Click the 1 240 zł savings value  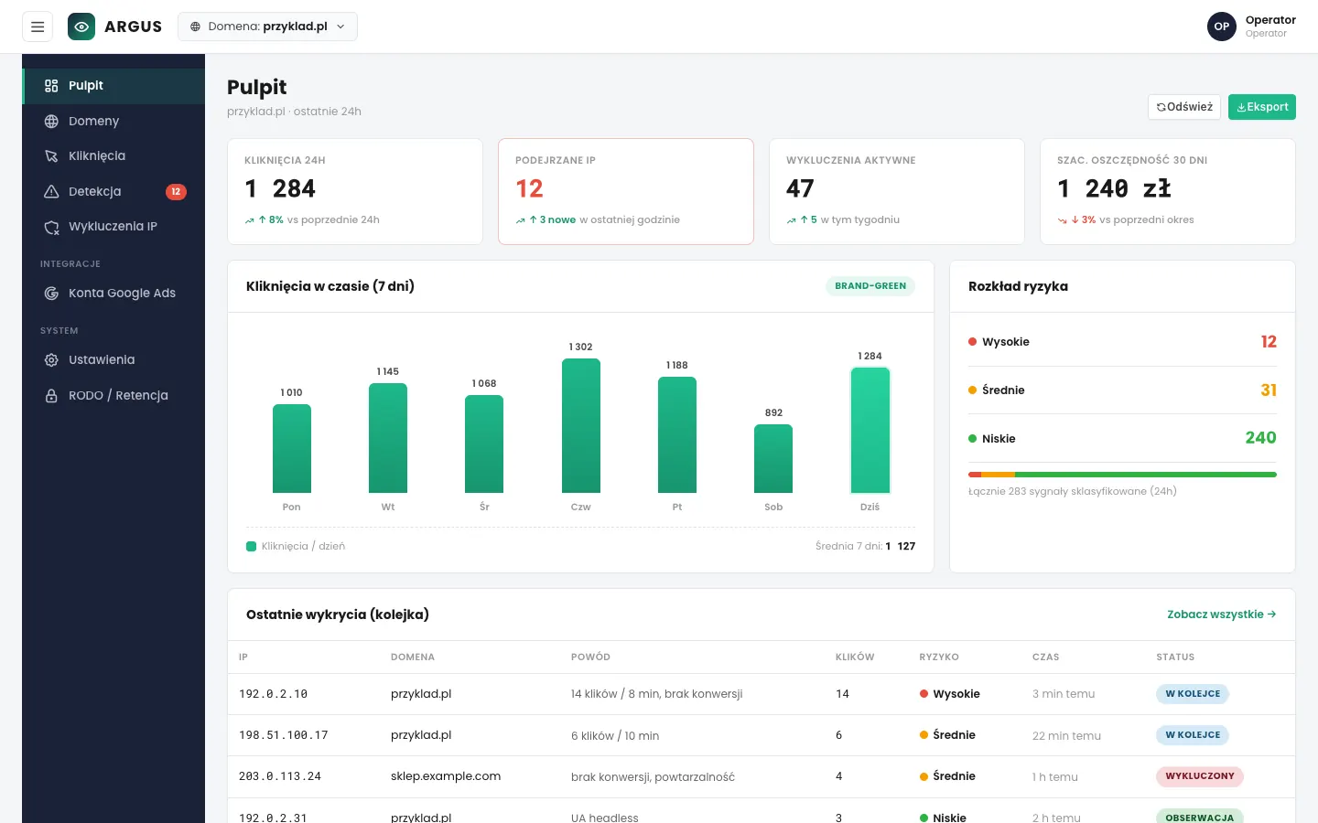[1114, 189]
